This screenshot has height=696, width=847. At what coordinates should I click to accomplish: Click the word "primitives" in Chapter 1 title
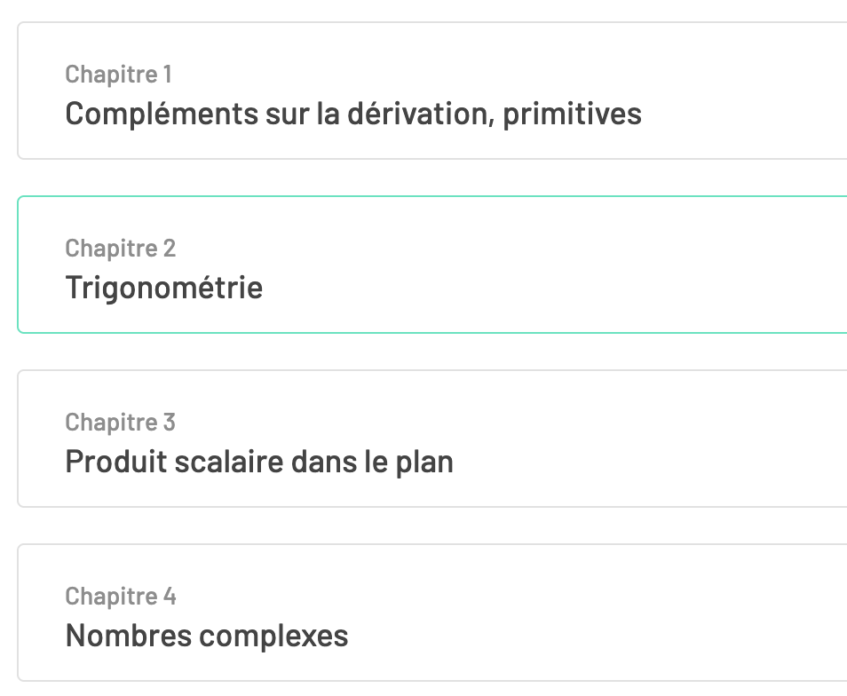tap(572, 115)
